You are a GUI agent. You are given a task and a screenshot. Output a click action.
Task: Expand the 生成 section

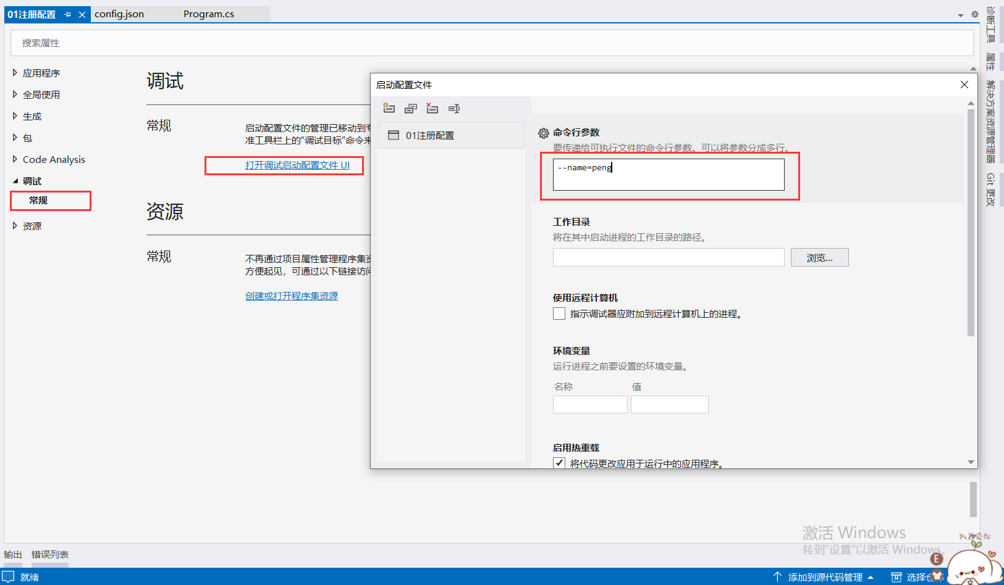pos(15,116)
